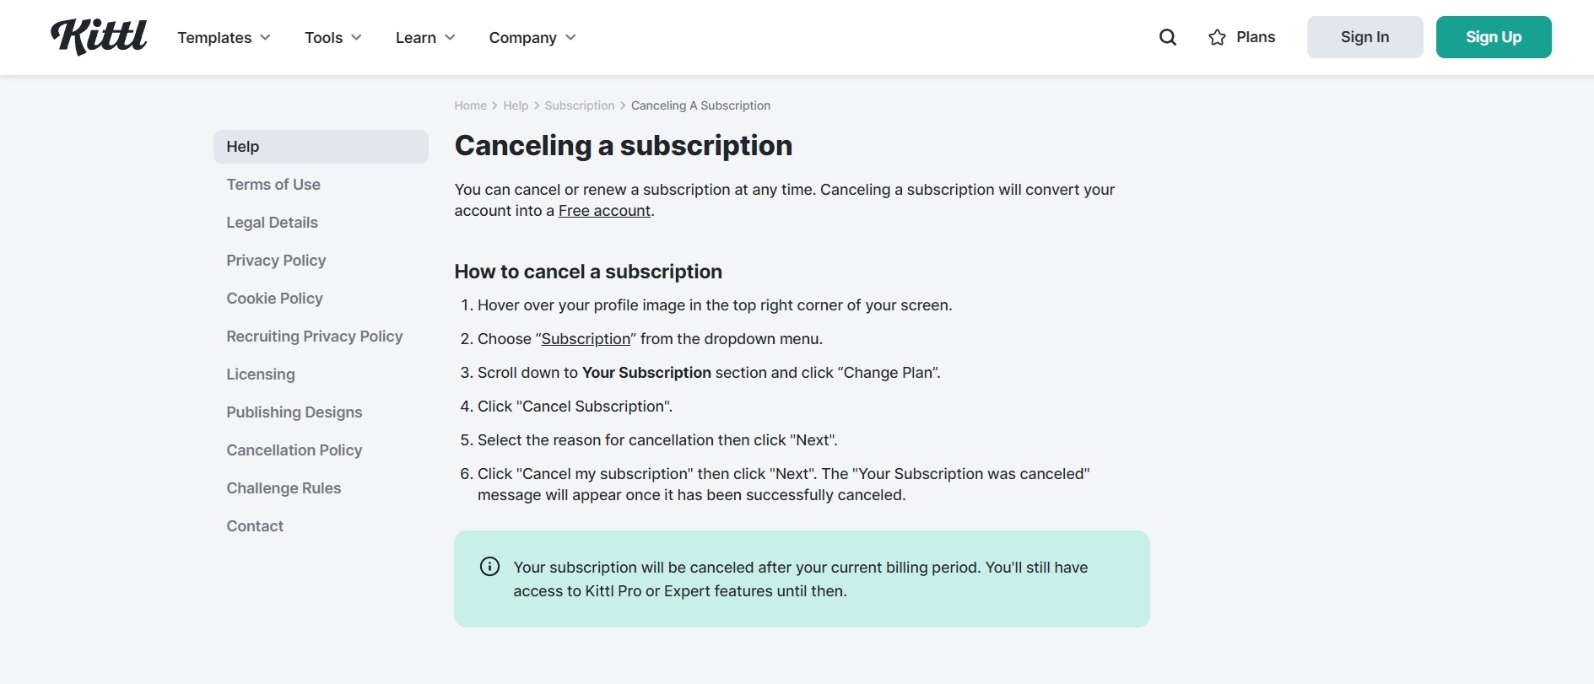Click the breadcrumb chevron after Home
Viewport: 1594px width, 684px height.
point(495,105)
